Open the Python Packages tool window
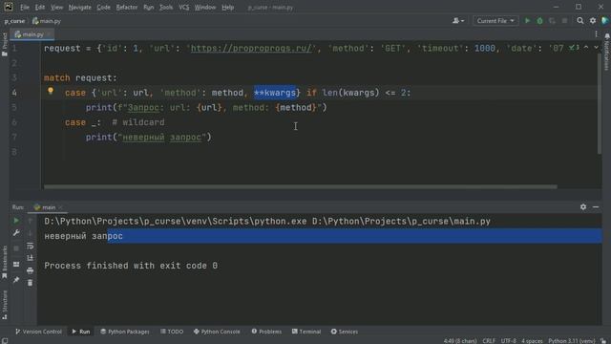611x344 pixels. pyautogui.click(x=125, y=332)
